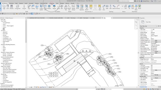Select the Component tool
Viewport: 161px width, 90px height.
tap(18, 7)
